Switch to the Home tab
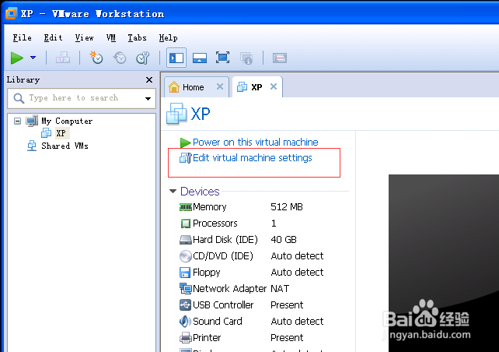The image size is (499, 352). [197, 87]
